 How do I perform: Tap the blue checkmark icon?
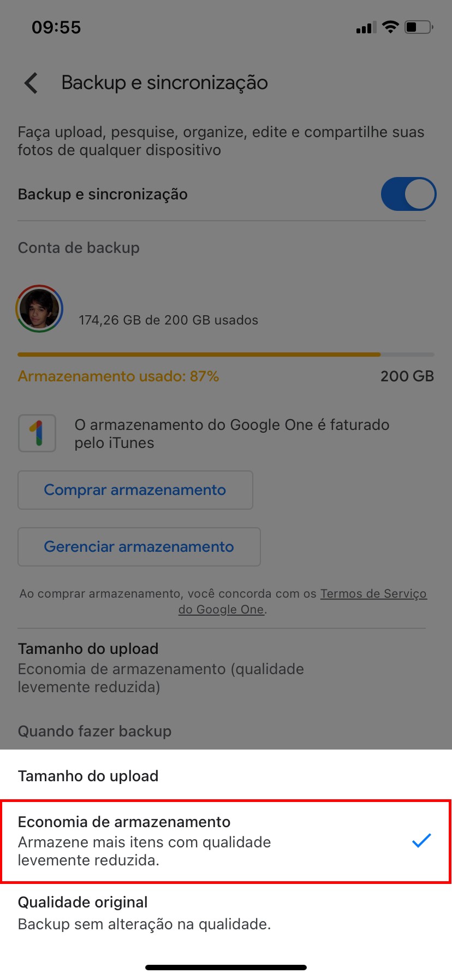tap(421, 840)
